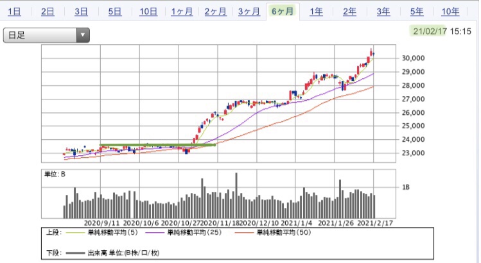Open the 5年 period tab
This screenshot has width=481, height=263.
coord(417,12)
